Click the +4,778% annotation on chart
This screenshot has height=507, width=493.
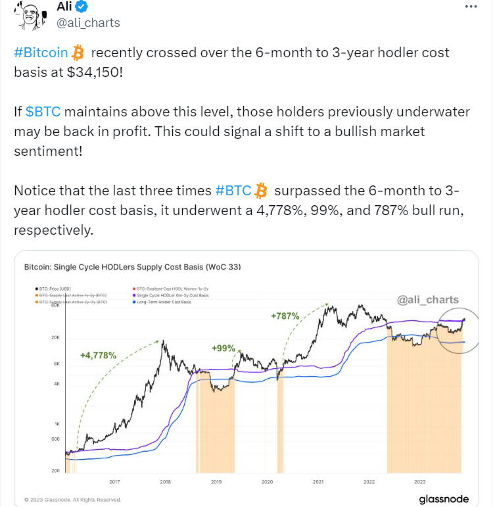[x=98, y=355]
